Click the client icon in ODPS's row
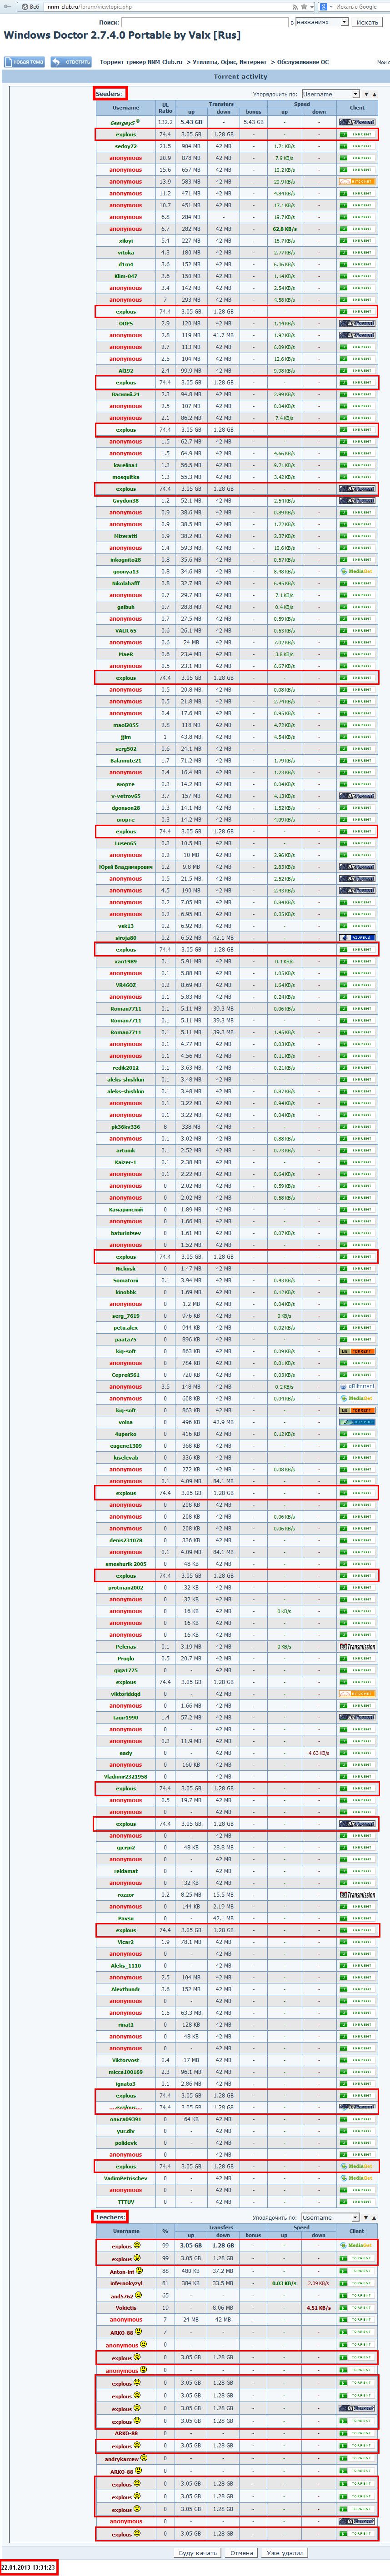This screenshot has width=390, height=2576. pos(357,323)
